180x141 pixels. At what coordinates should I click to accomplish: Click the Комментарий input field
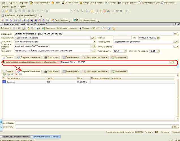pyautogui.click(x=97, y=123)
